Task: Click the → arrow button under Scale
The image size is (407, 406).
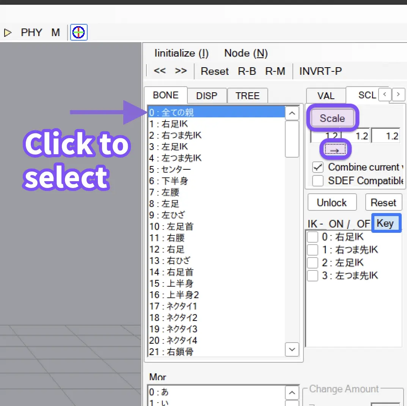Action: tap(335, 150)
